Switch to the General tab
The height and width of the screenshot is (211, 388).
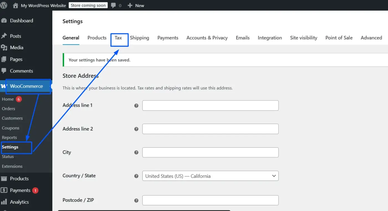click(x=71, y=38)
